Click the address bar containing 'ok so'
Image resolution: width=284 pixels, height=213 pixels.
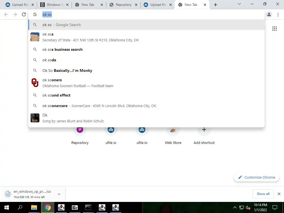click(x=146, y=14)
